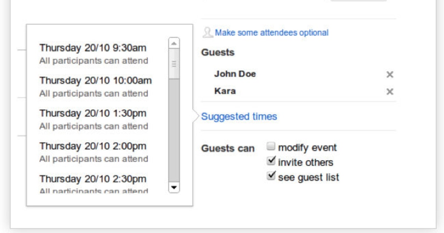Click the Guests section heading

point(218,53)
